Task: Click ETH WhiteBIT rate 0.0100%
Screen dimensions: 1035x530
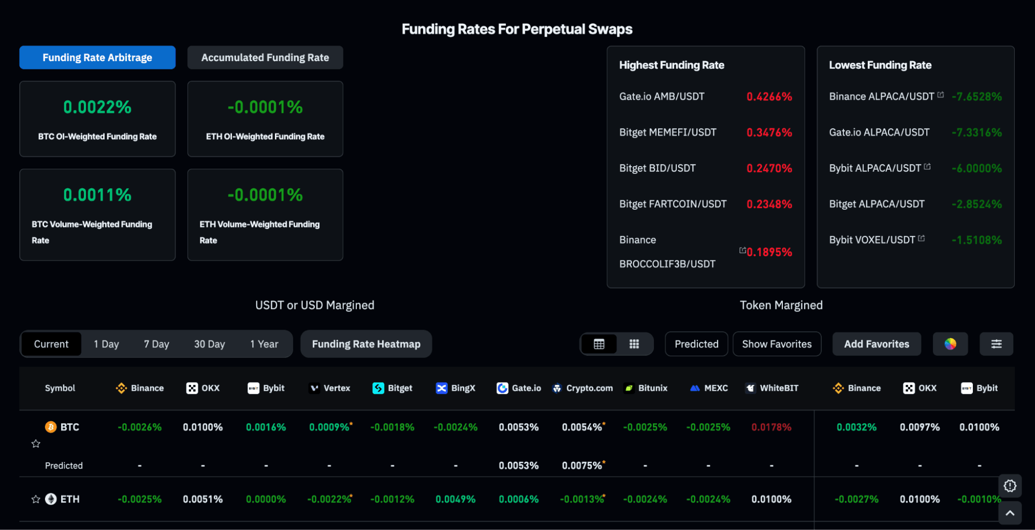Action: click(771, 499)
